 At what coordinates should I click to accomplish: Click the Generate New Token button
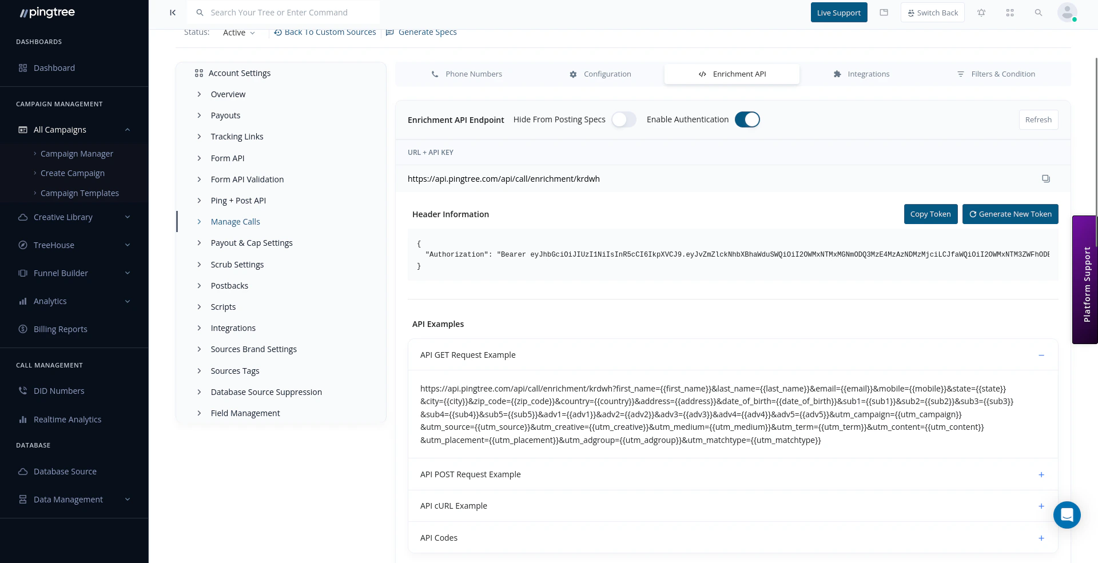click(1010, 214)
